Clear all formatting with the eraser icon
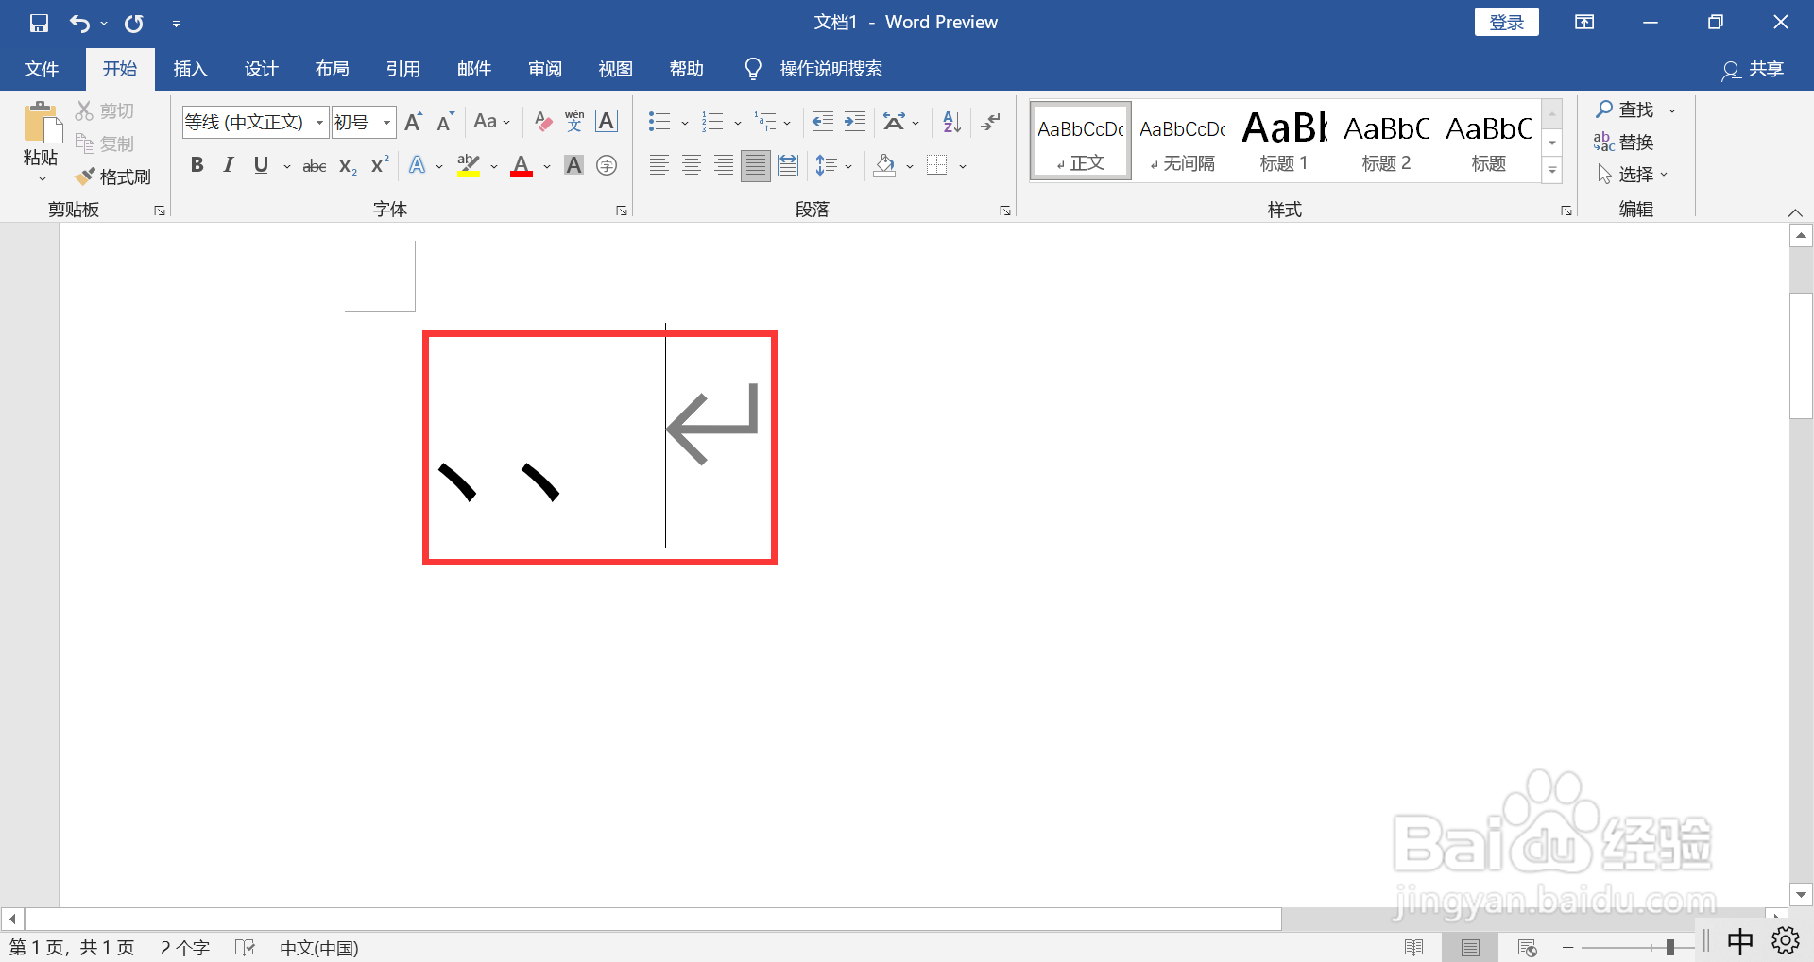Screen dimensions: 1814x962 543,122
